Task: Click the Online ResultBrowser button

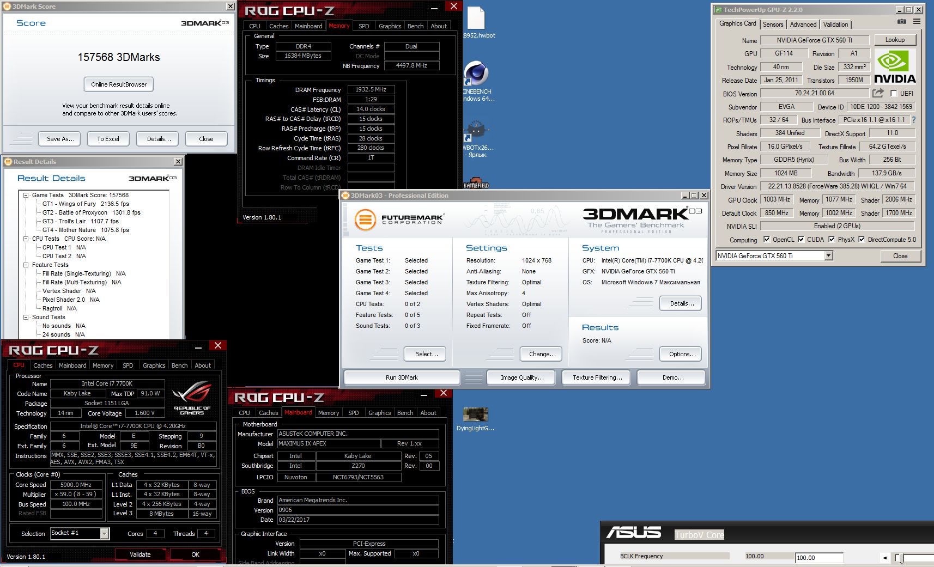Action: [119, 84]
